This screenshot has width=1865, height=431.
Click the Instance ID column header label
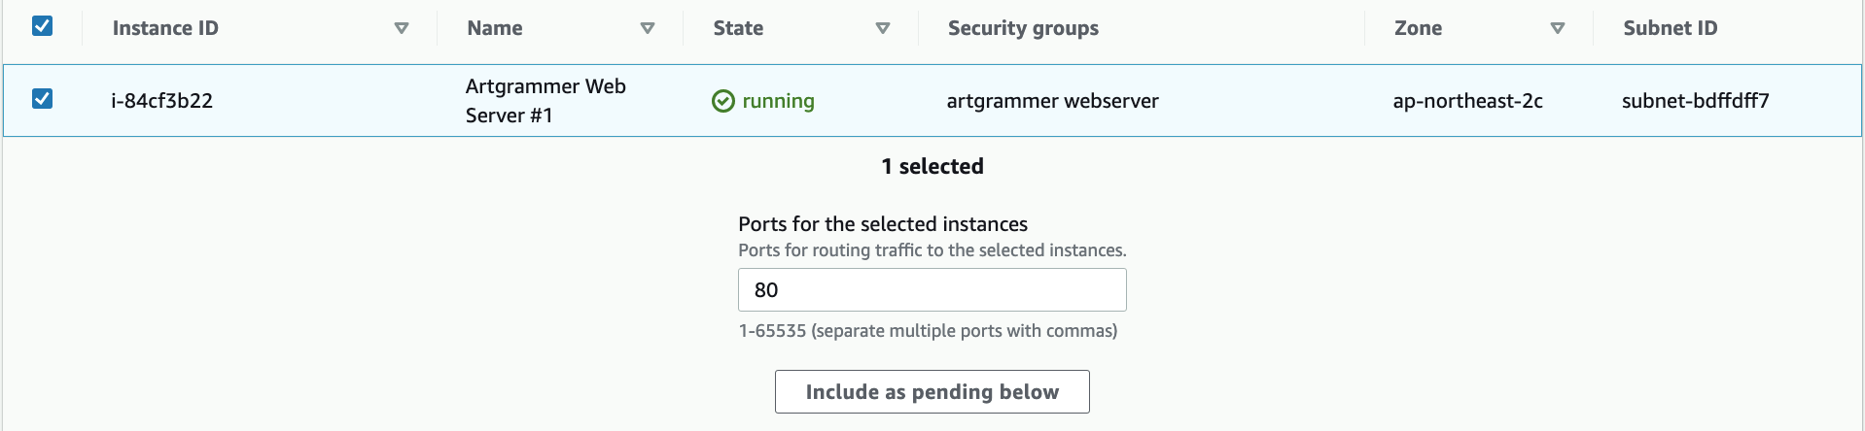coord(165,28)
